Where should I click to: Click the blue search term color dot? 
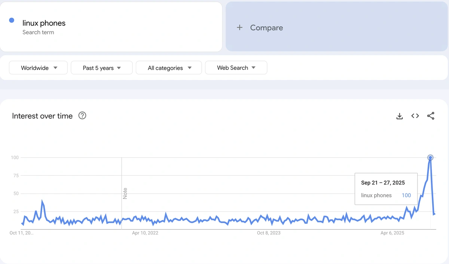click(x=11, y=20)
